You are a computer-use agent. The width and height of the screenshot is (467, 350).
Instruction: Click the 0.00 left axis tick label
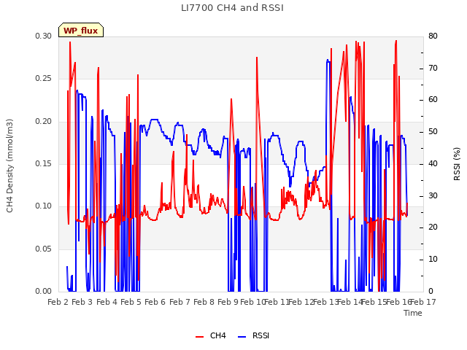[44, 291]
